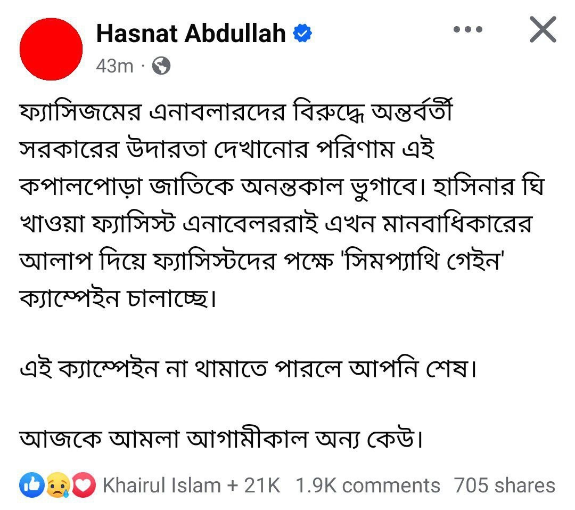Click the globe public-audience icon

(161, 66)
